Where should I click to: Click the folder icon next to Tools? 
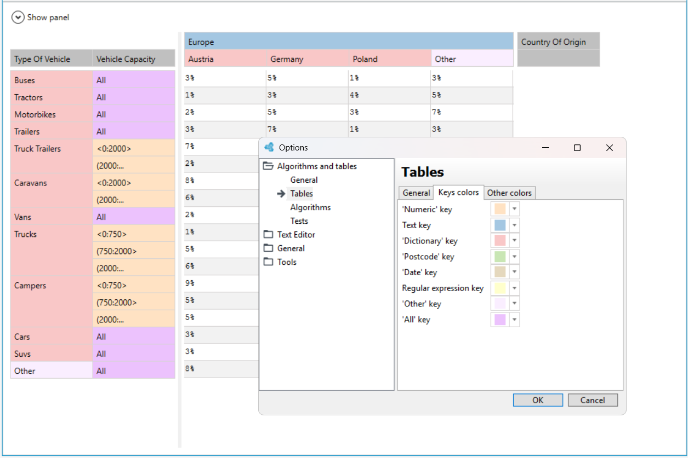click(268, 262)
